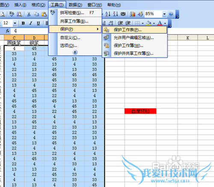Click the Research toolbar icon
Viewport: 214px width, 187px height.
[19, 14]
